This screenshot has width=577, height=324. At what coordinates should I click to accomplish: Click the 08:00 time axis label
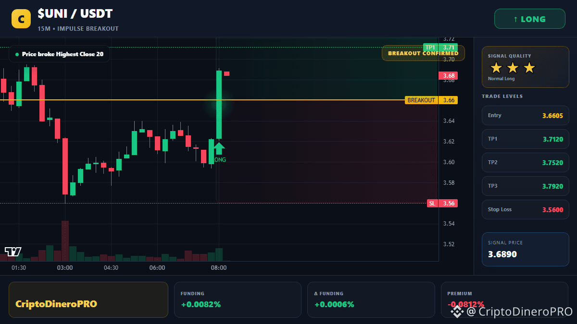coord(219,268)
